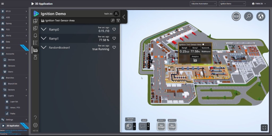Open the media playback panel icon

point(35,28)
